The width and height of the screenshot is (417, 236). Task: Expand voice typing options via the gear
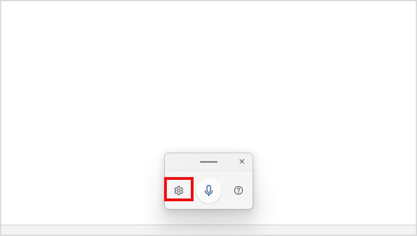pos(179,191)
